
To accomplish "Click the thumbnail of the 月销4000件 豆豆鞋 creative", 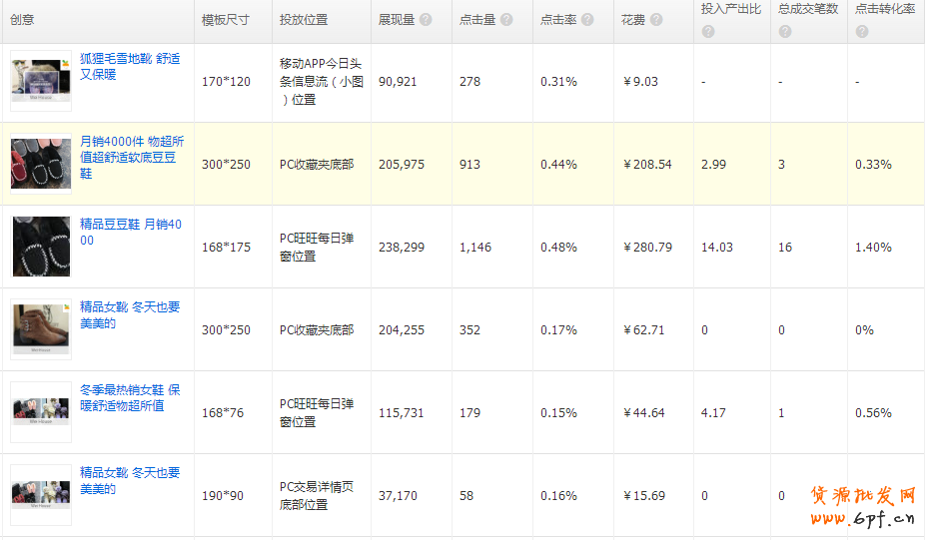I will (41, 163).
